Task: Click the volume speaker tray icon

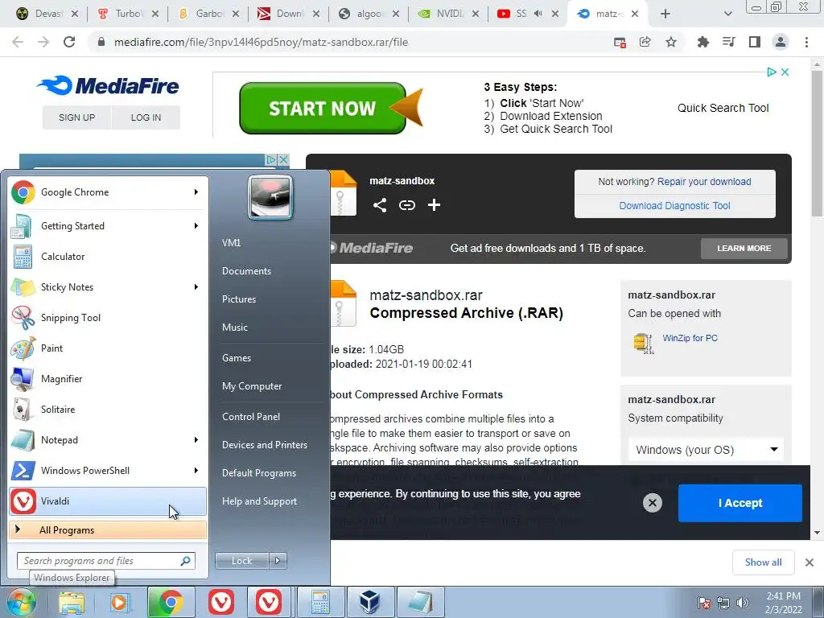Action: (743, 603)
